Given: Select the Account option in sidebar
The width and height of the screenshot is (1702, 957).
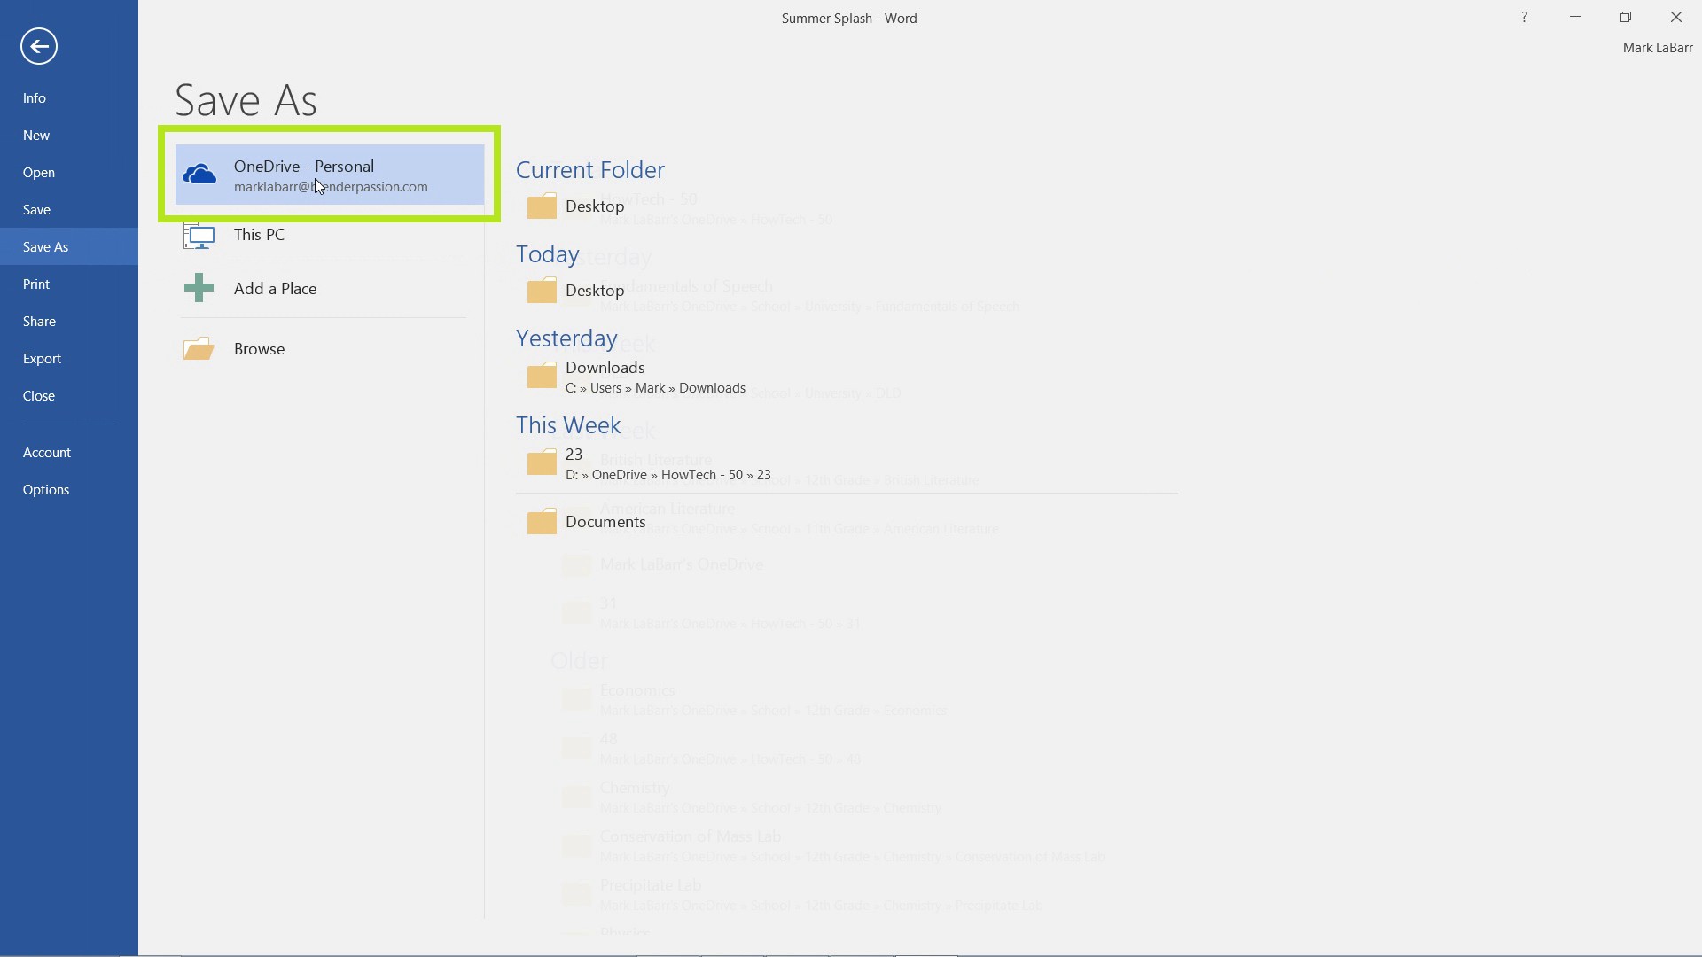Looking at the screenshot, I should click(x=45, y=451).
